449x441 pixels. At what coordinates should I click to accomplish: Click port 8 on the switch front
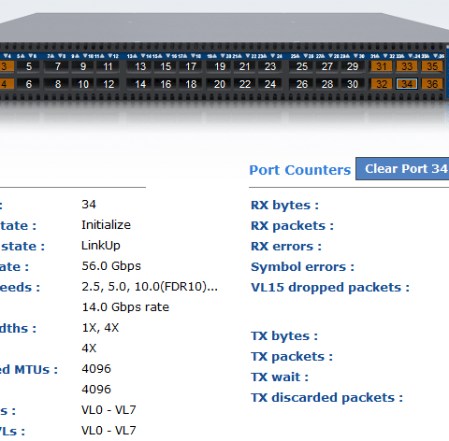[58, 84]
